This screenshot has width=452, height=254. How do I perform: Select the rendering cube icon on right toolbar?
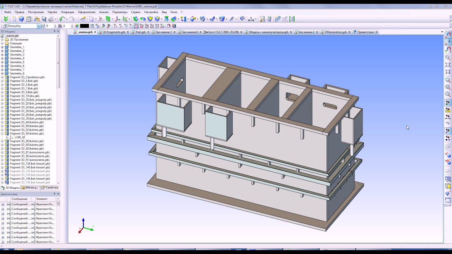click(448, 179)
